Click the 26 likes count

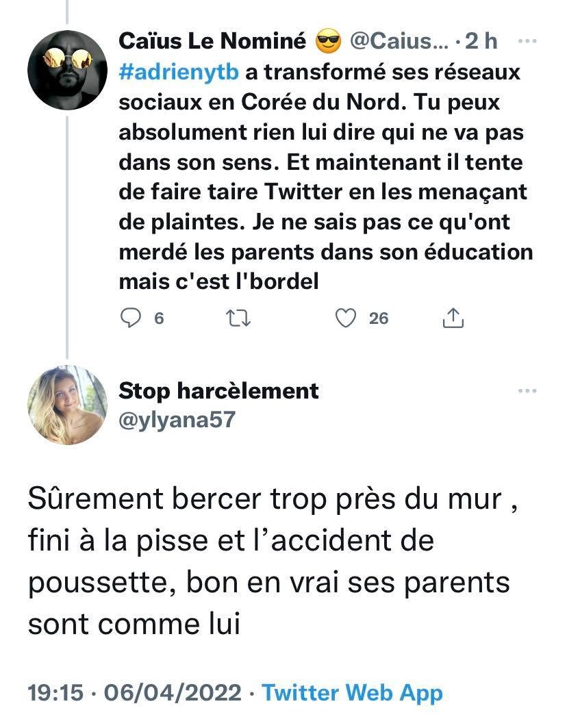coord(378,318)
